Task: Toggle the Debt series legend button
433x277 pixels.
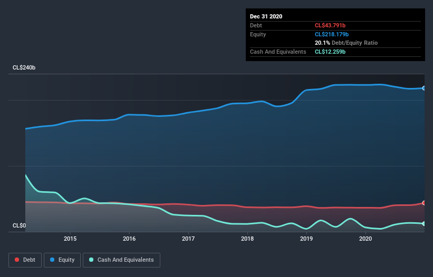Action: pyautogui.click(x=25, y=260)
